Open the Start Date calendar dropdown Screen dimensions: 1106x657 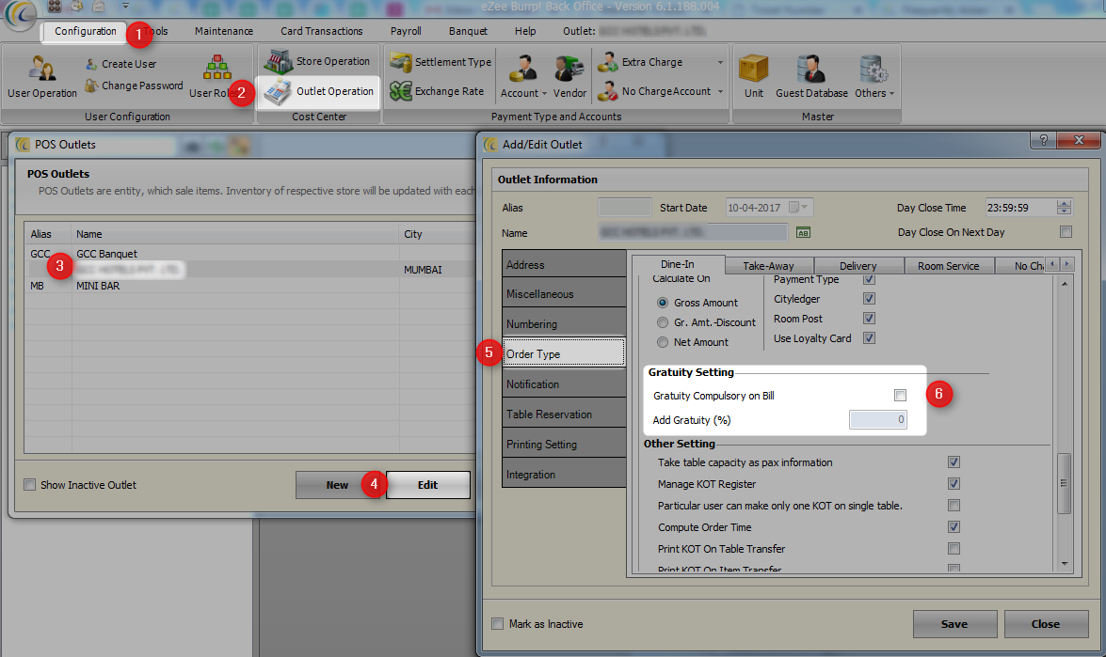tap(799, 207)
